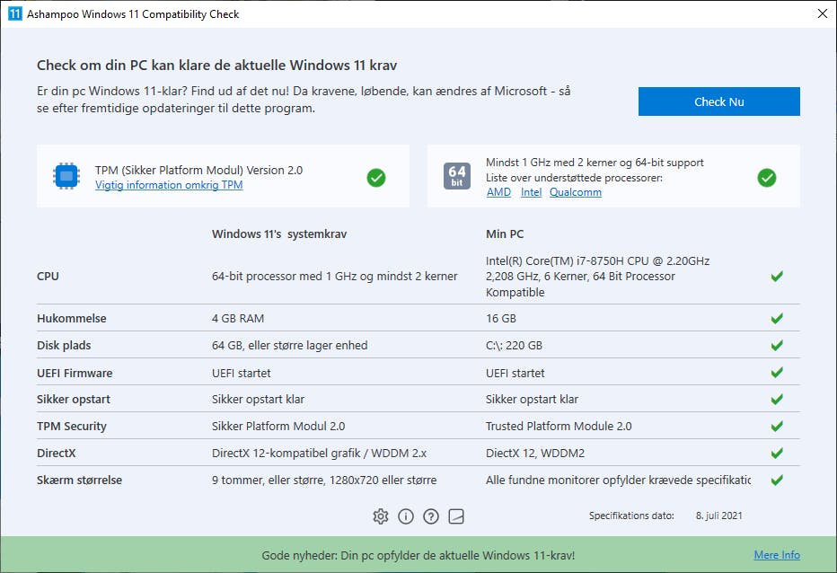This screenshot has height=573, width=837.
Task: Click the 'Windows 11's systemkrav' column header
Action: pos(279,234)
